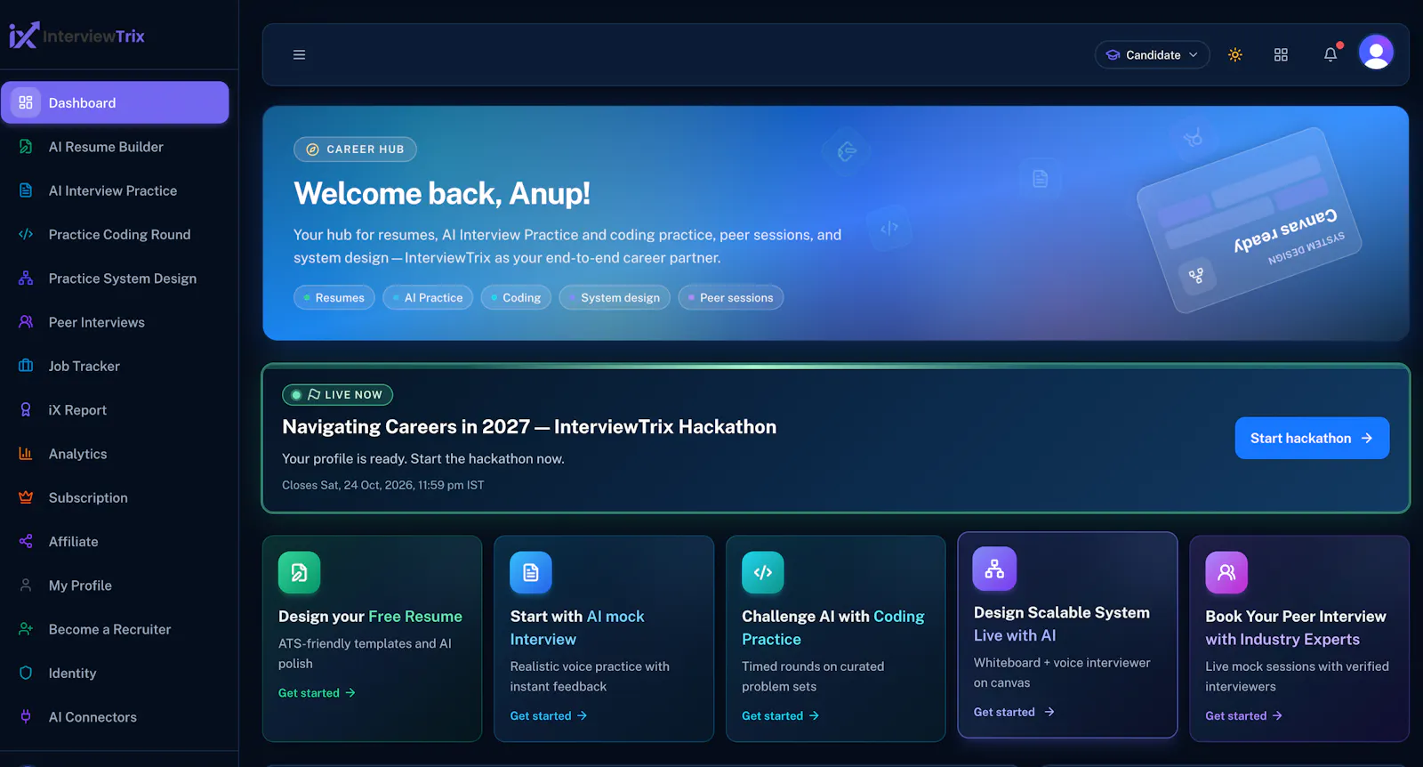Open notifications bell icon

coord(1331,55)
